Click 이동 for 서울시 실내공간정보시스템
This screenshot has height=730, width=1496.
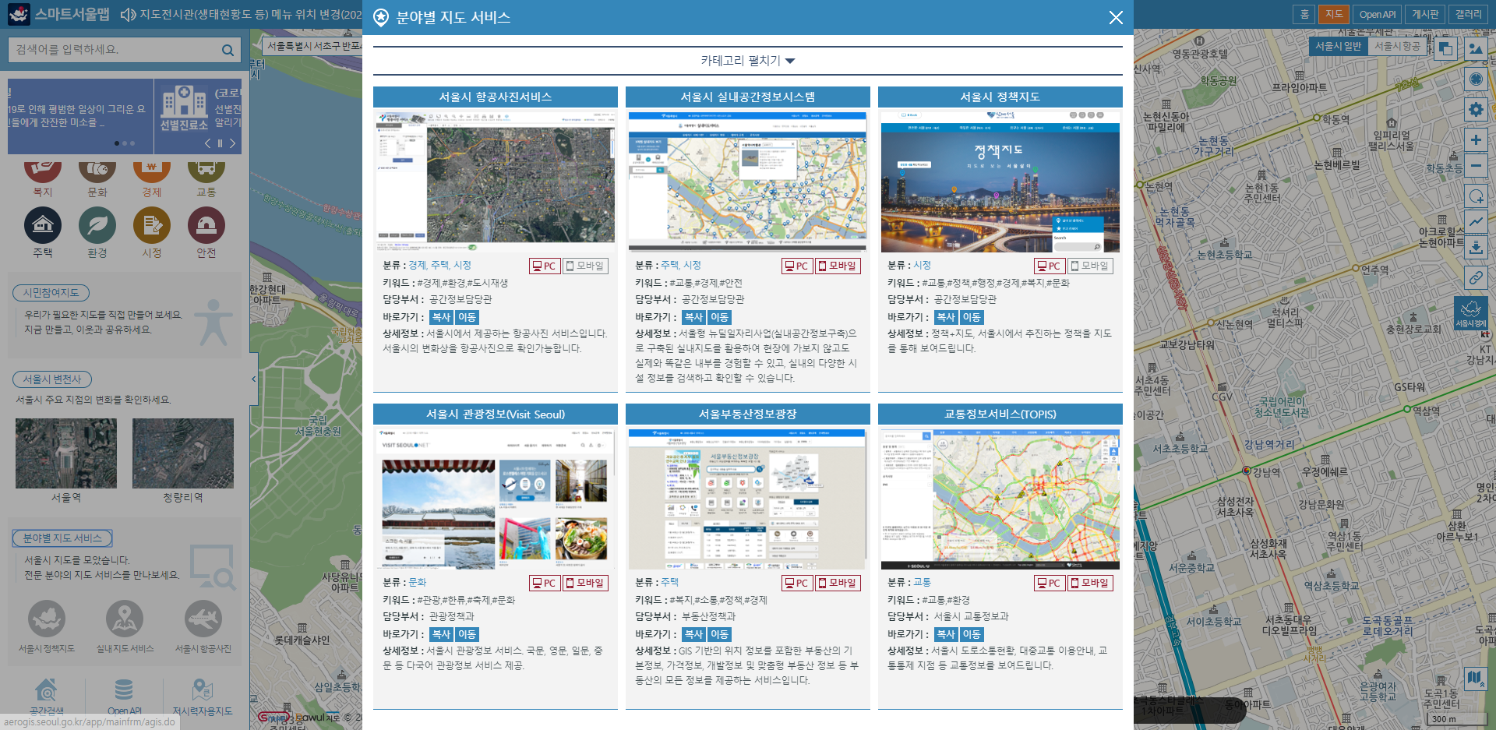click(x=719, y=317)
